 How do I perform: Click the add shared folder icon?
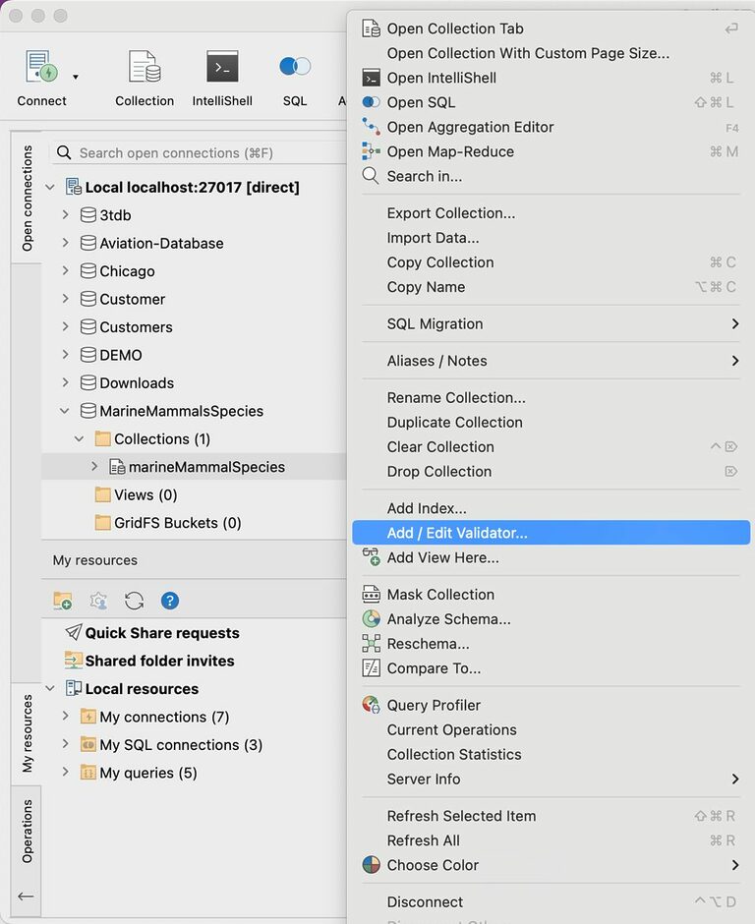[x=63, y=600]
